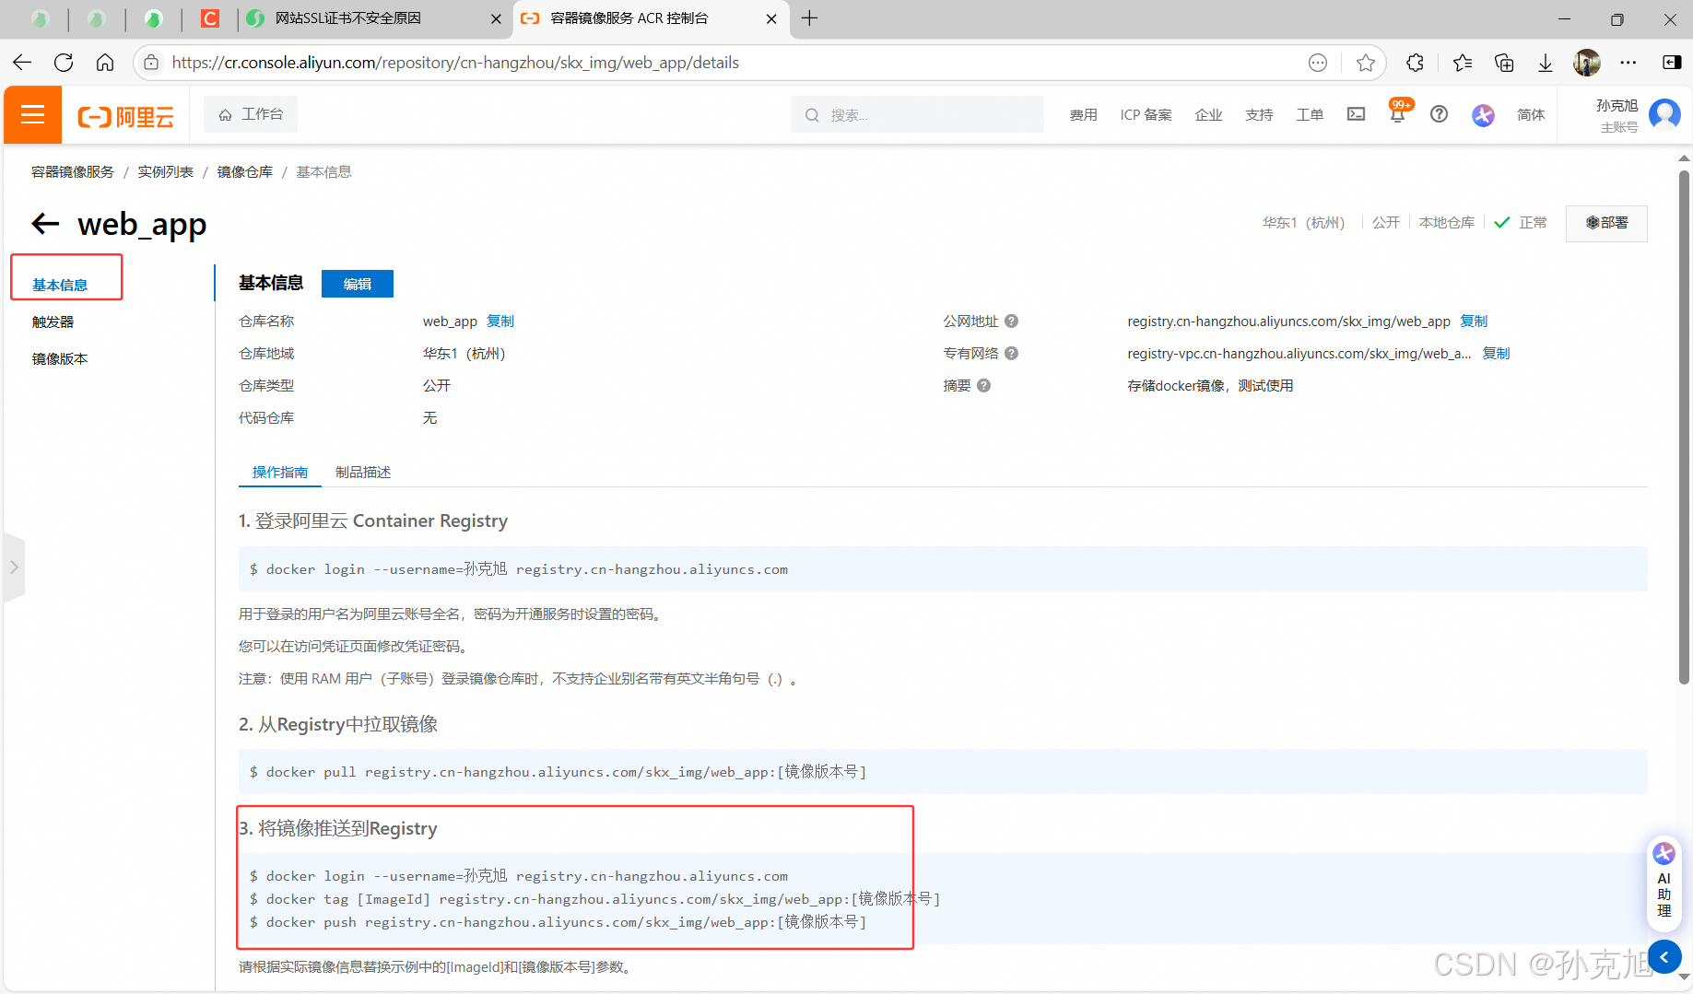Select 触发器 in the left sidebar
Image resolution: width=1693 pixels, height=994 pixels.
(x=53, y=322)
